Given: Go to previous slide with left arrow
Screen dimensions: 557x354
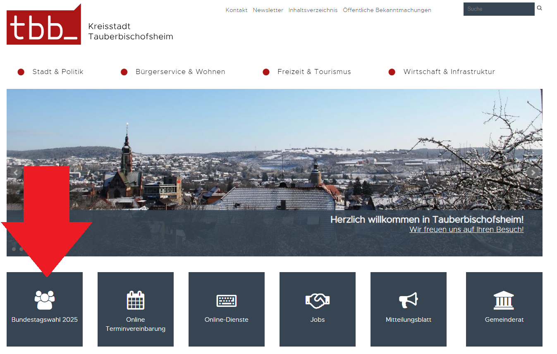Looking at the screenshot, I should 16,172.
